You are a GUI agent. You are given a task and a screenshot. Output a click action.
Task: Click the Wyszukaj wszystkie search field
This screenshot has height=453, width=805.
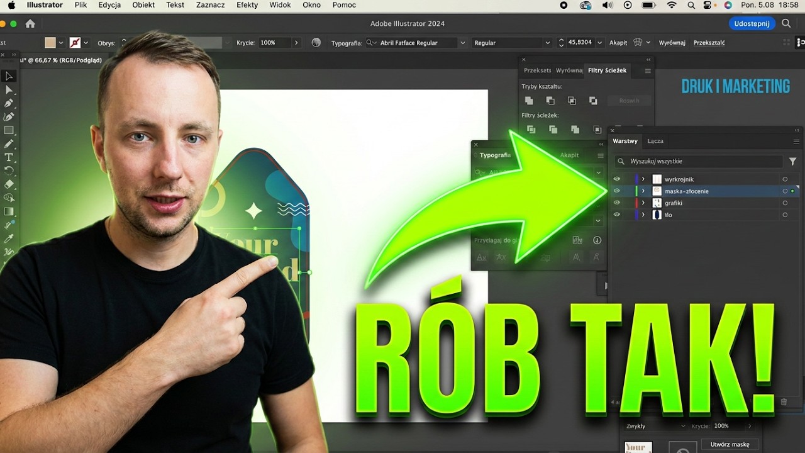click(699, 161)
